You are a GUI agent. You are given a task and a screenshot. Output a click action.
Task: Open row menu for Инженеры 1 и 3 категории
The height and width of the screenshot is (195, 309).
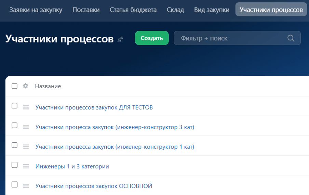pyautogui.click(x=26, y=166)
